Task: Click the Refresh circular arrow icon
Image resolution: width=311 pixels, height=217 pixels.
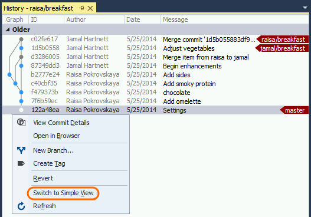Action: [x=21, y=206]
